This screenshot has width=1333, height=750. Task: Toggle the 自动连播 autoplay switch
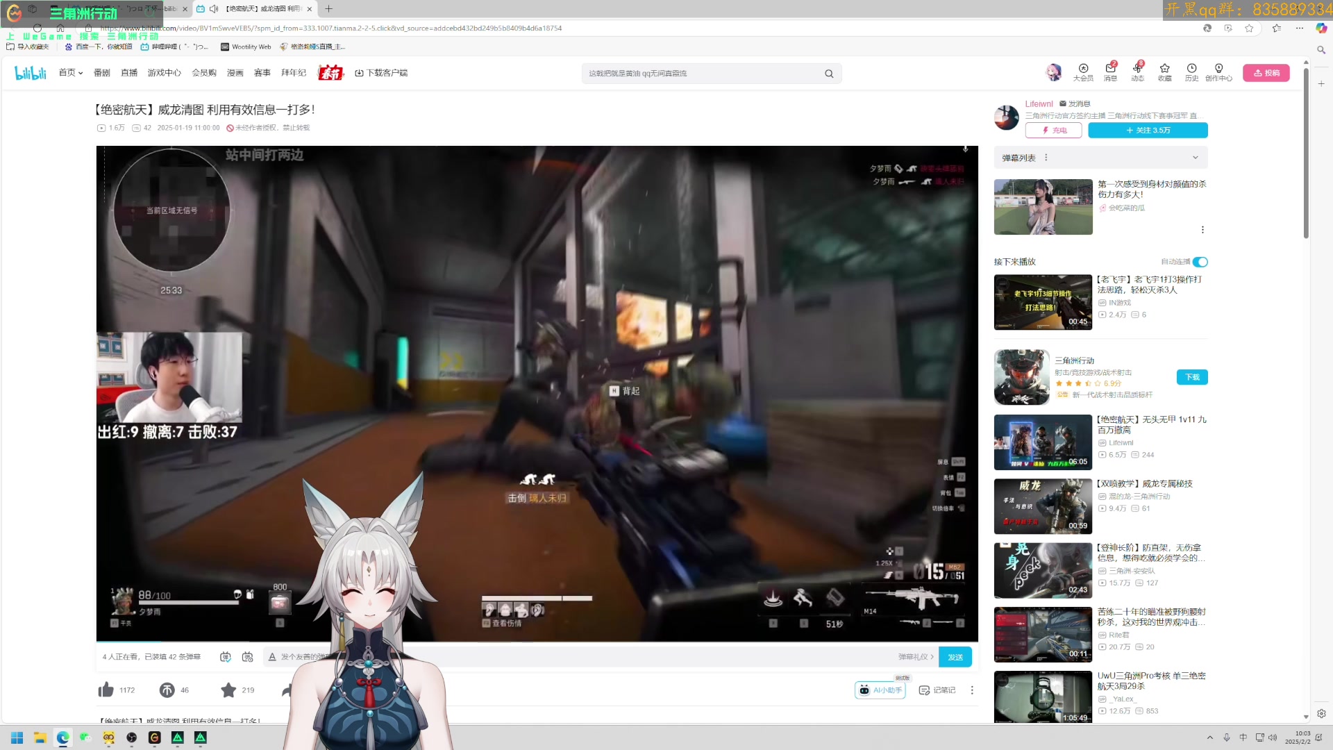1200,262
